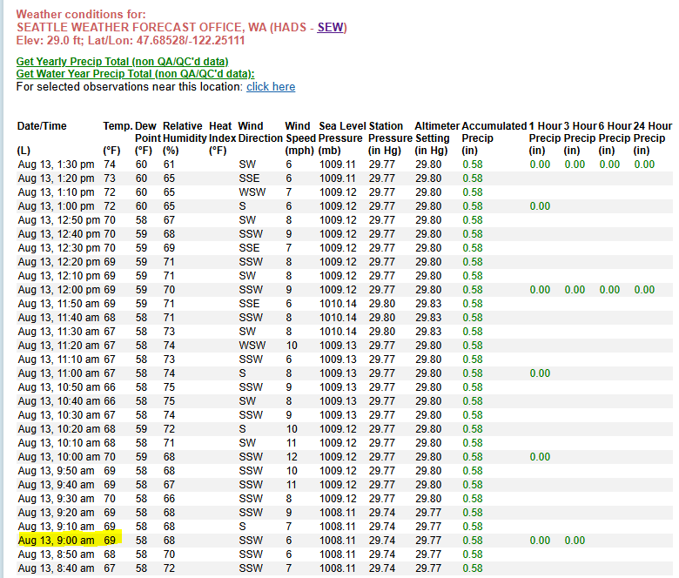This screenshot has height=578, width=679.
Task: Select wind direction 'WSW' in 1:10 pm row
Action: tap(252, 192)
